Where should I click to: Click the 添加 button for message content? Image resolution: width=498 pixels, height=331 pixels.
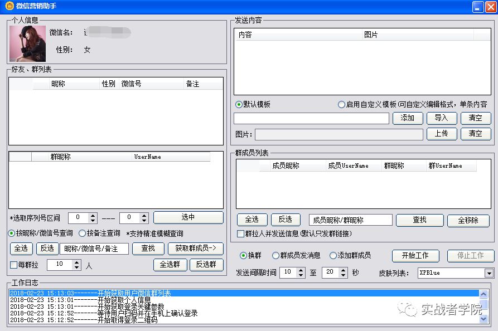pyautogui.click(x=408, y=118)
